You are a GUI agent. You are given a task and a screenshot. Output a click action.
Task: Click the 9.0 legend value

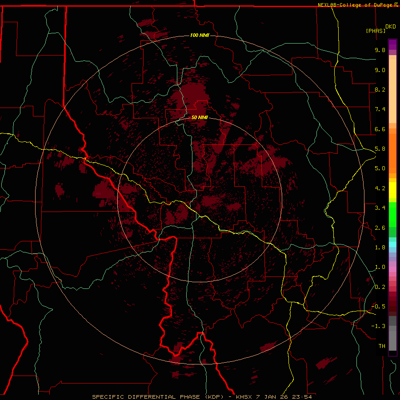380,70
